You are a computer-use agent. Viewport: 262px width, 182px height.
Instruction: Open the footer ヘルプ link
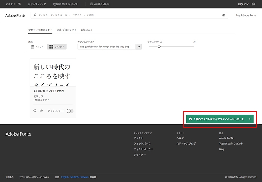pos(180,138)
